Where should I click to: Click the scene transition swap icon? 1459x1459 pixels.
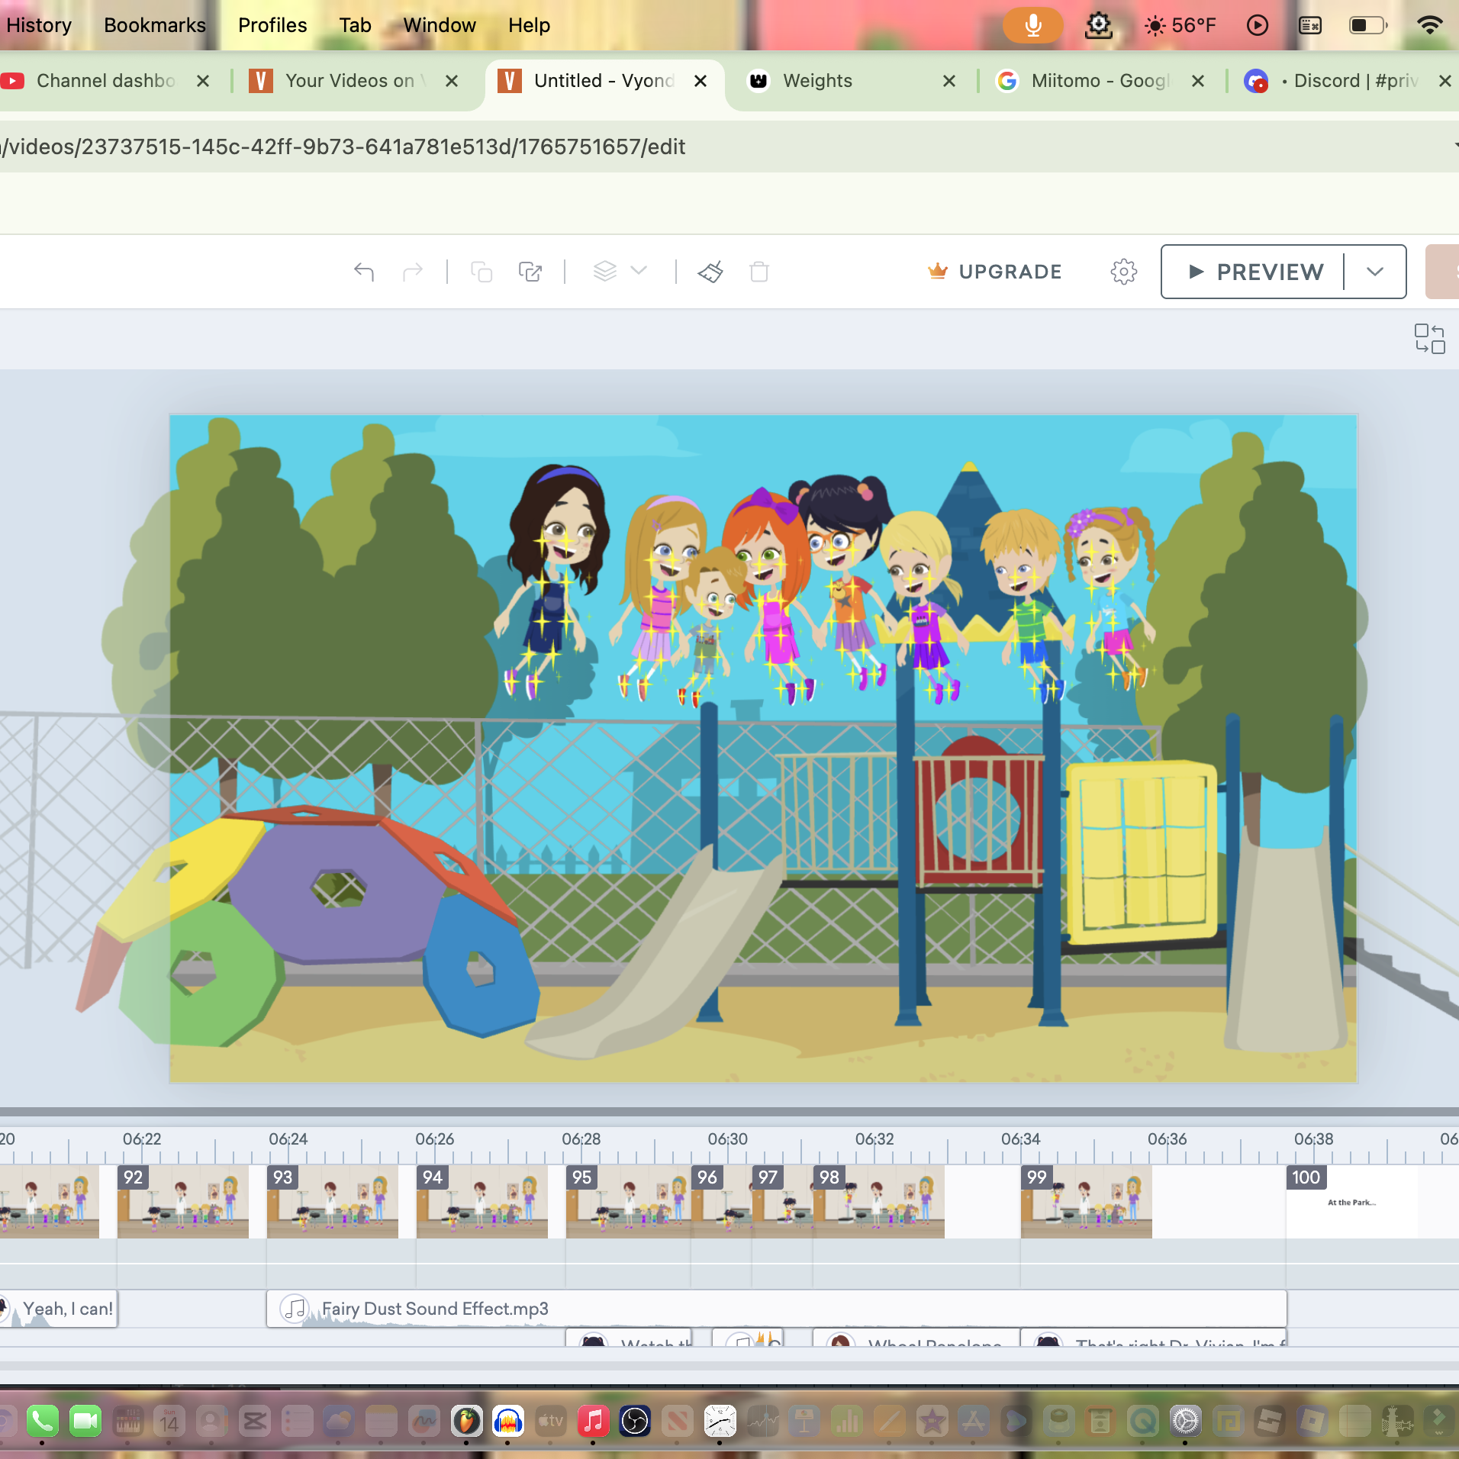click(x=1429, y=338)
